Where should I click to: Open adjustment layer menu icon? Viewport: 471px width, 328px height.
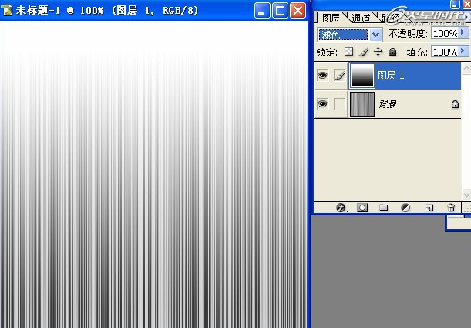click(x=407, y=208)
